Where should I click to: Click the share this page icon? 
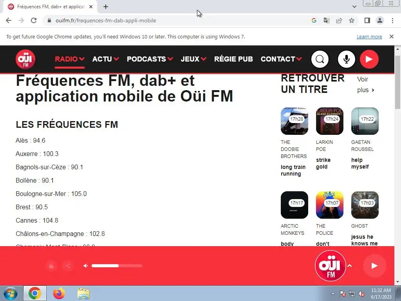tap(339, 20)
